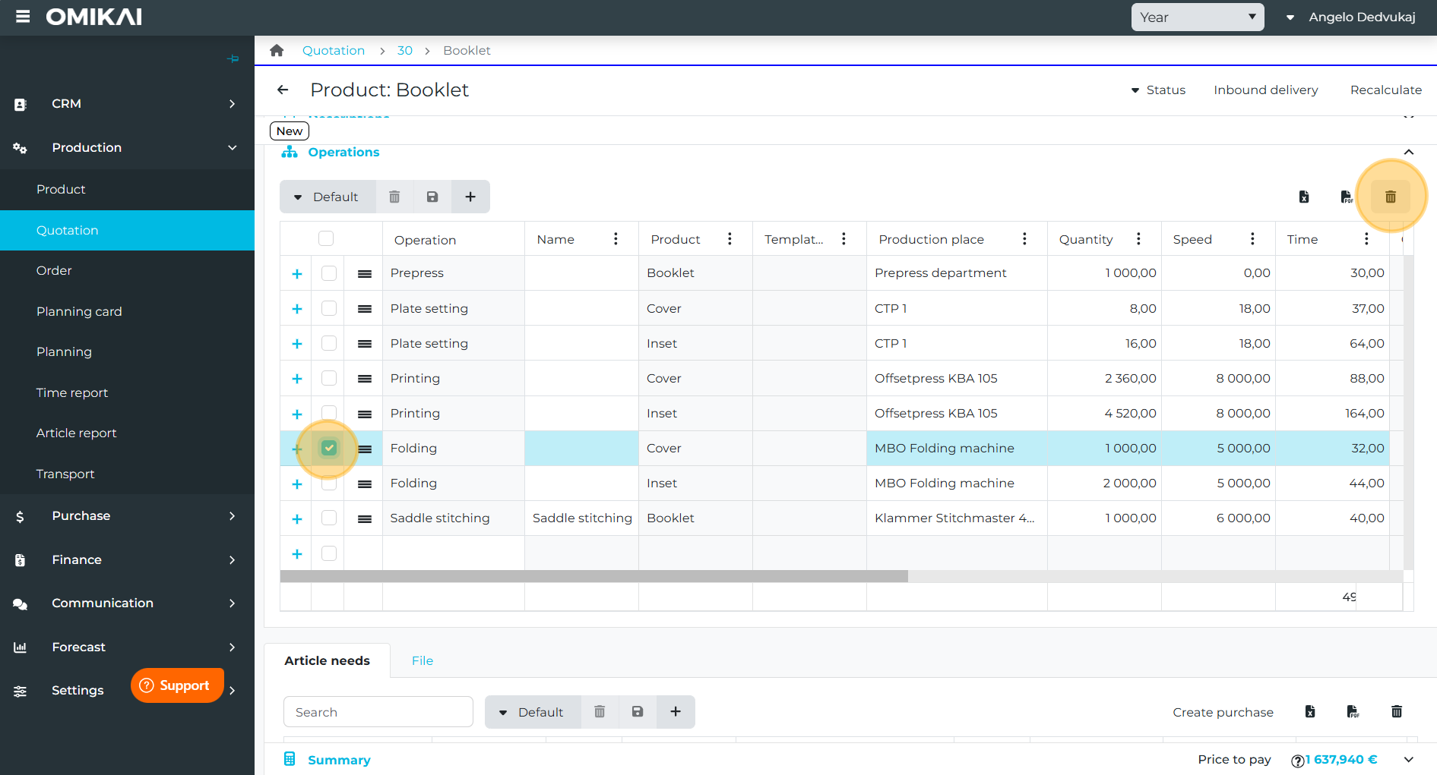
Task: Click the orange Support button
Action: (x=176, y=685)
